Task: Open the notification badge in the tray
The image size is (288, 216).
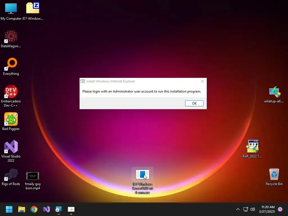Action: pyautogui.click(x=280, y=209)
